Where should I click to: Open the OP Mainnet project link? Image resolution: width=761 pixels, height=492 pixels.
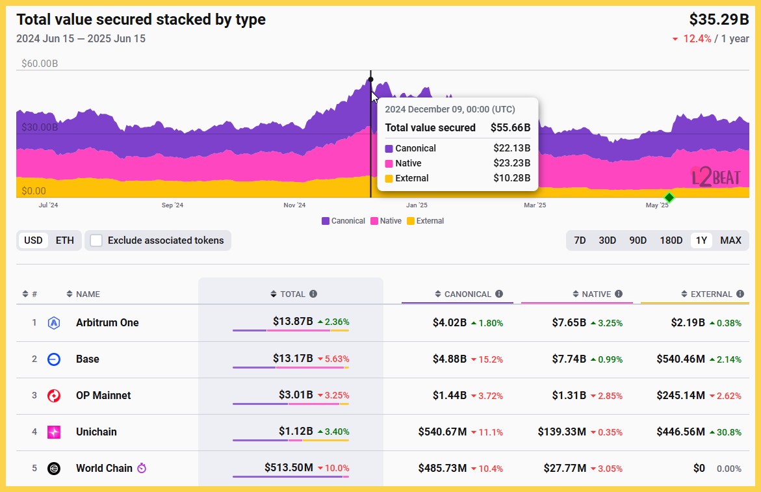(103, 395)
